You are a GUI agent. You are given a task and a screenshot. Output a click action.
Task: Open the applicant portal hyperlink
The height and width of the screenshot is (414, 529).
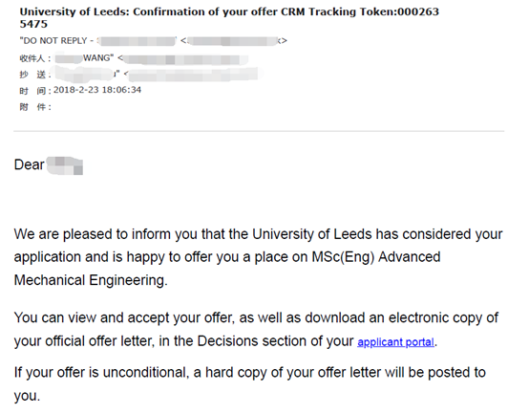point(395,342)
